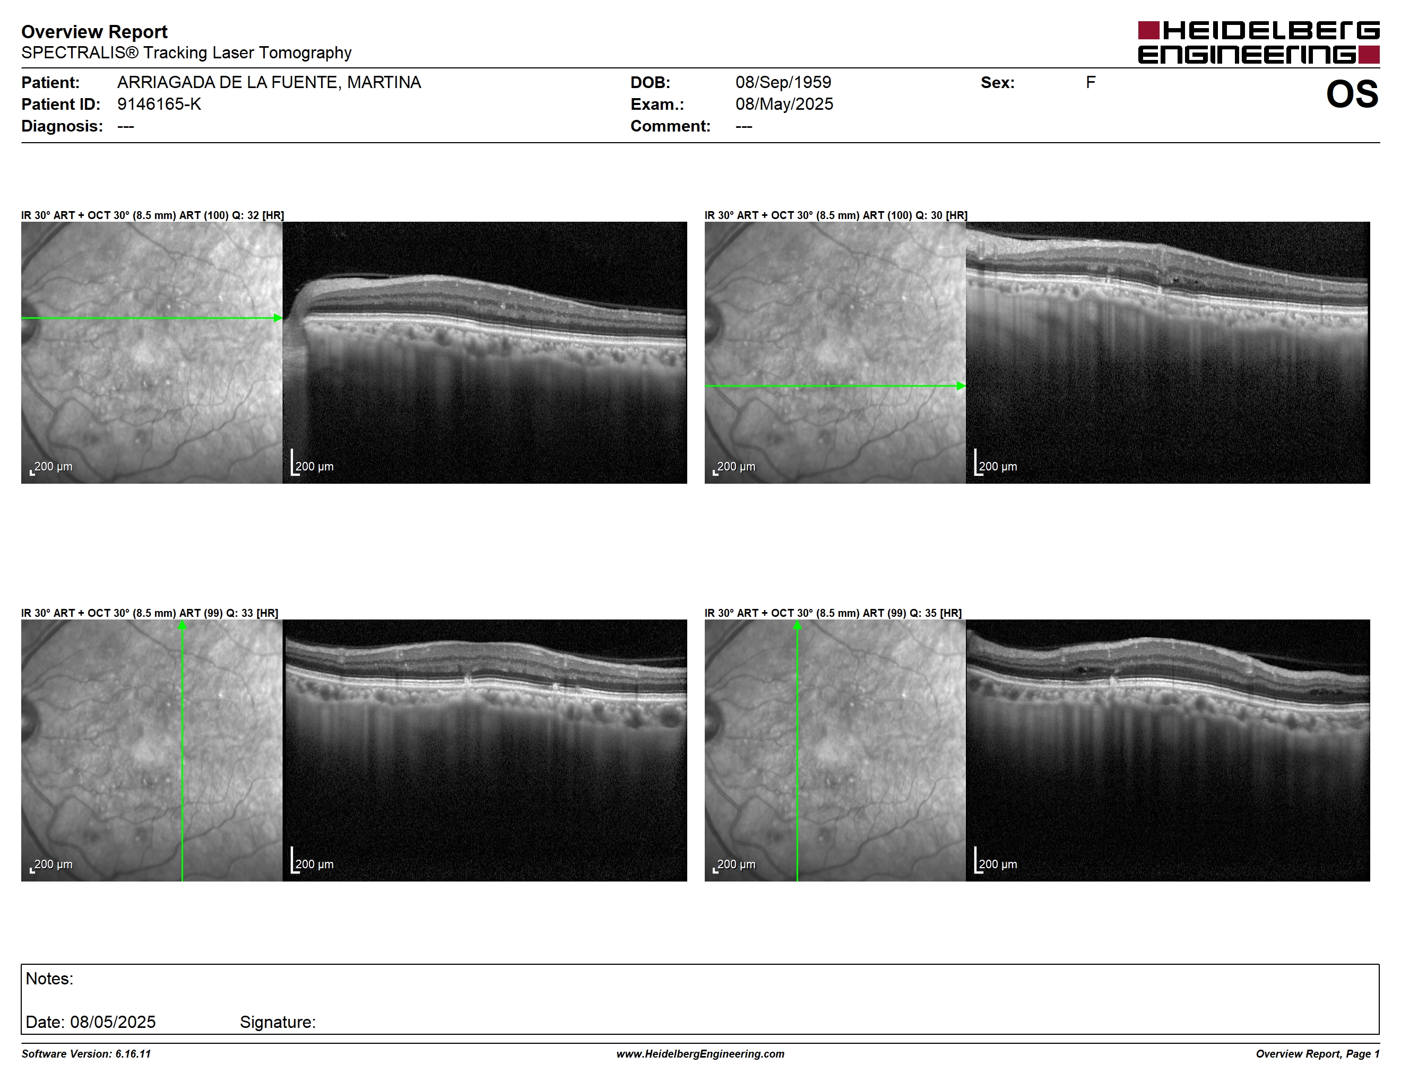Click the Diagnosis label
1401x1082 pixels.
[x=62, y=126]
